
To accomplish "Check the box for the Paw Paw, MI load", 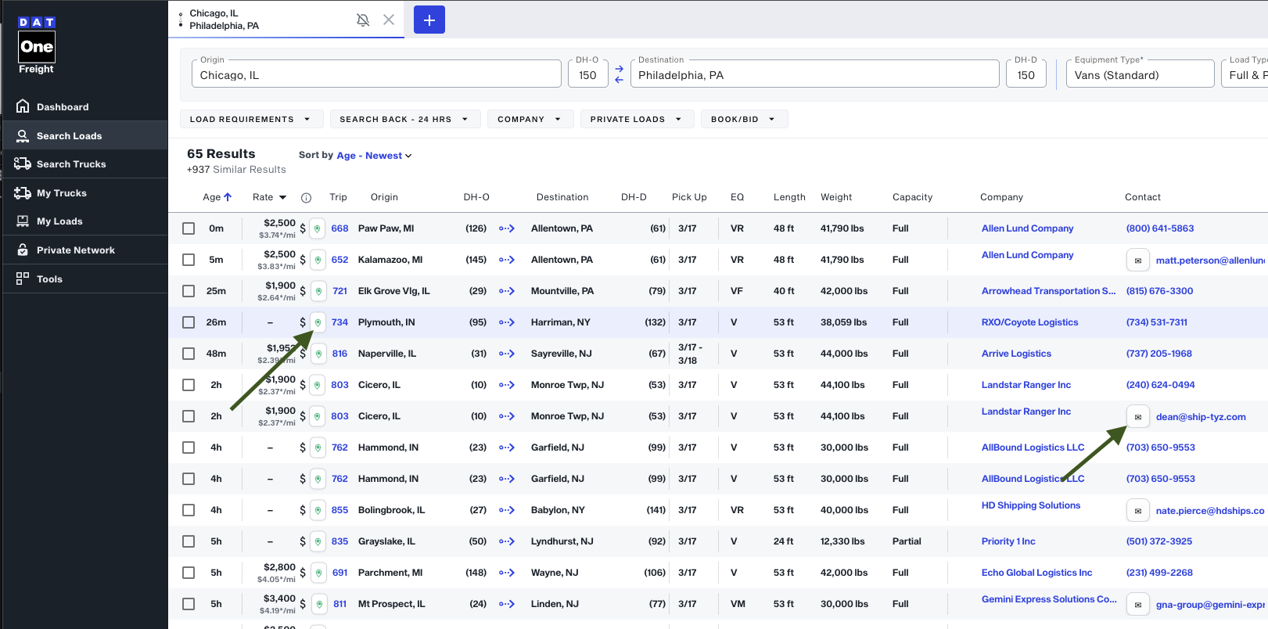I will [x=189, y=228].
